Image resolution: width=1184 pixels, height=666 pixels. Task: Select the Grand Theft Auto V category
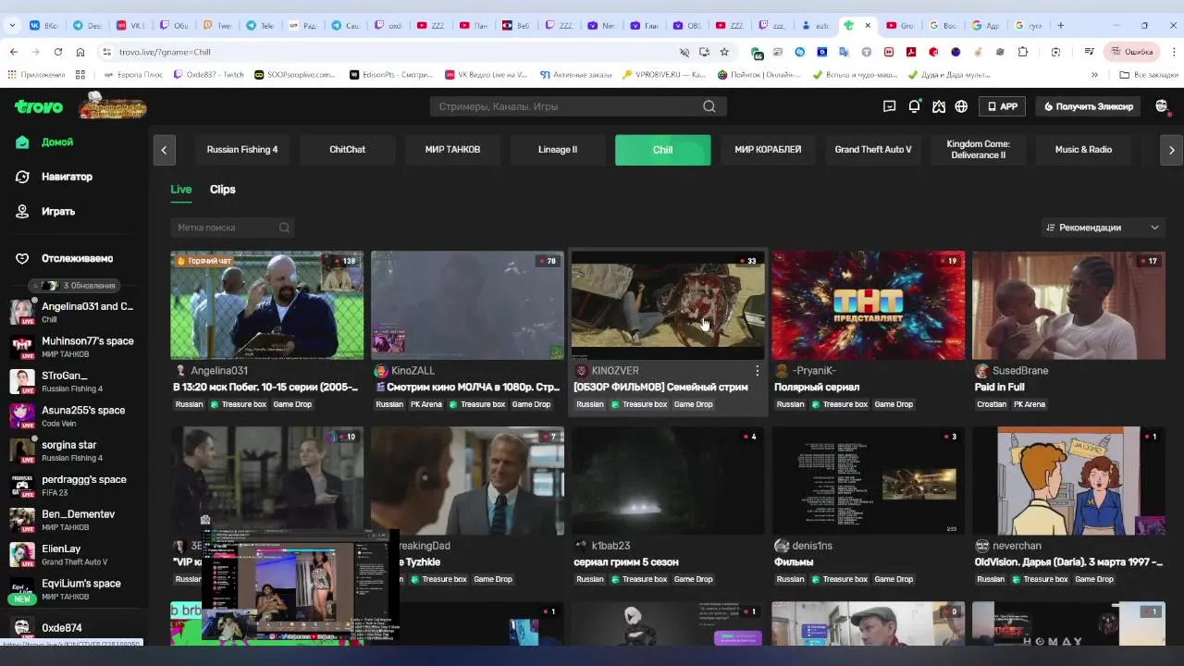click(873, 150)
